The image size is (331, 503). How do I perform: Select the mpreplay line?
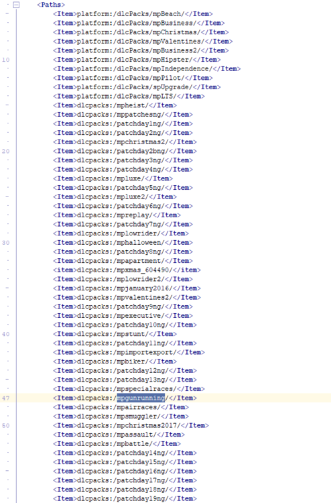117,215
